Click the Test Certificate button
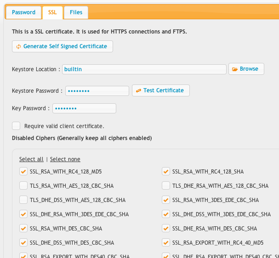Screen dimensions: 279x258 161,90
